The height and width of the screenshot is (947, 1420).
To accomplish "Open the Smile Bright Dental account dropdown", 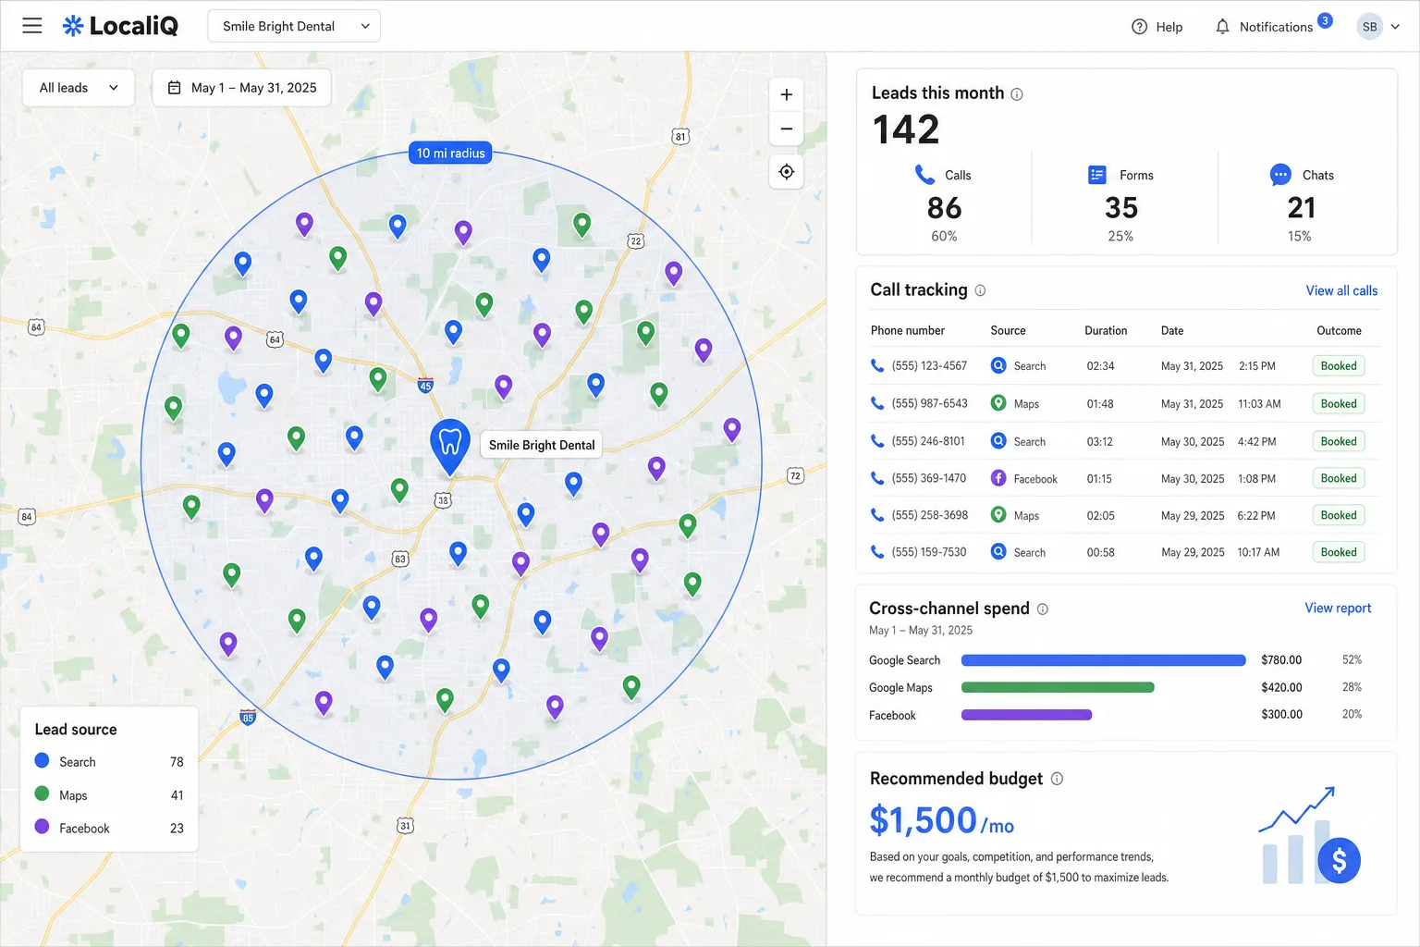I will 294,26.
